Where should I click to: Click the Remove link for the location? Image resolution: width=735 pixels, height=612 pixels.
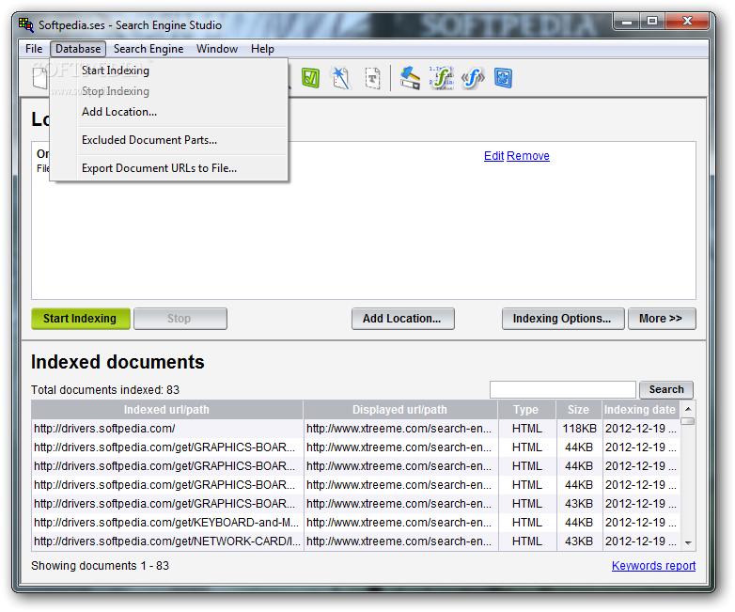coord(528,156)
